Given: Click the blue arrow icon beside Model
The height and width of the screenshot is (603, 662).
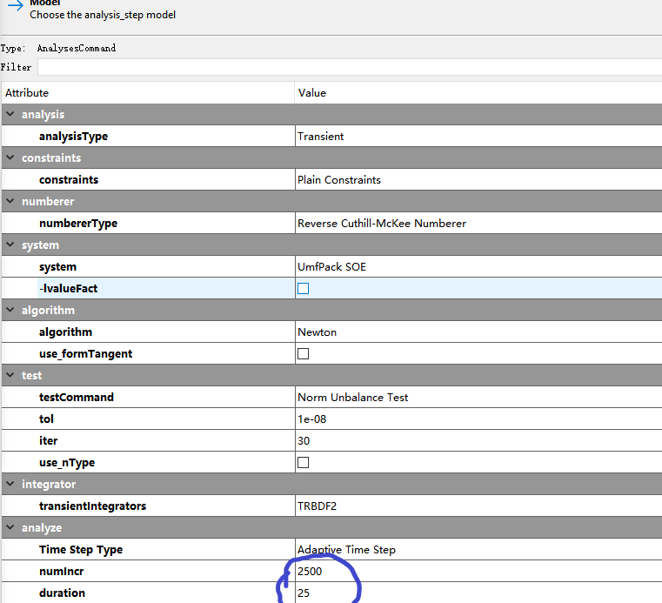Looking at the screenshot, I should pos(15,5).
